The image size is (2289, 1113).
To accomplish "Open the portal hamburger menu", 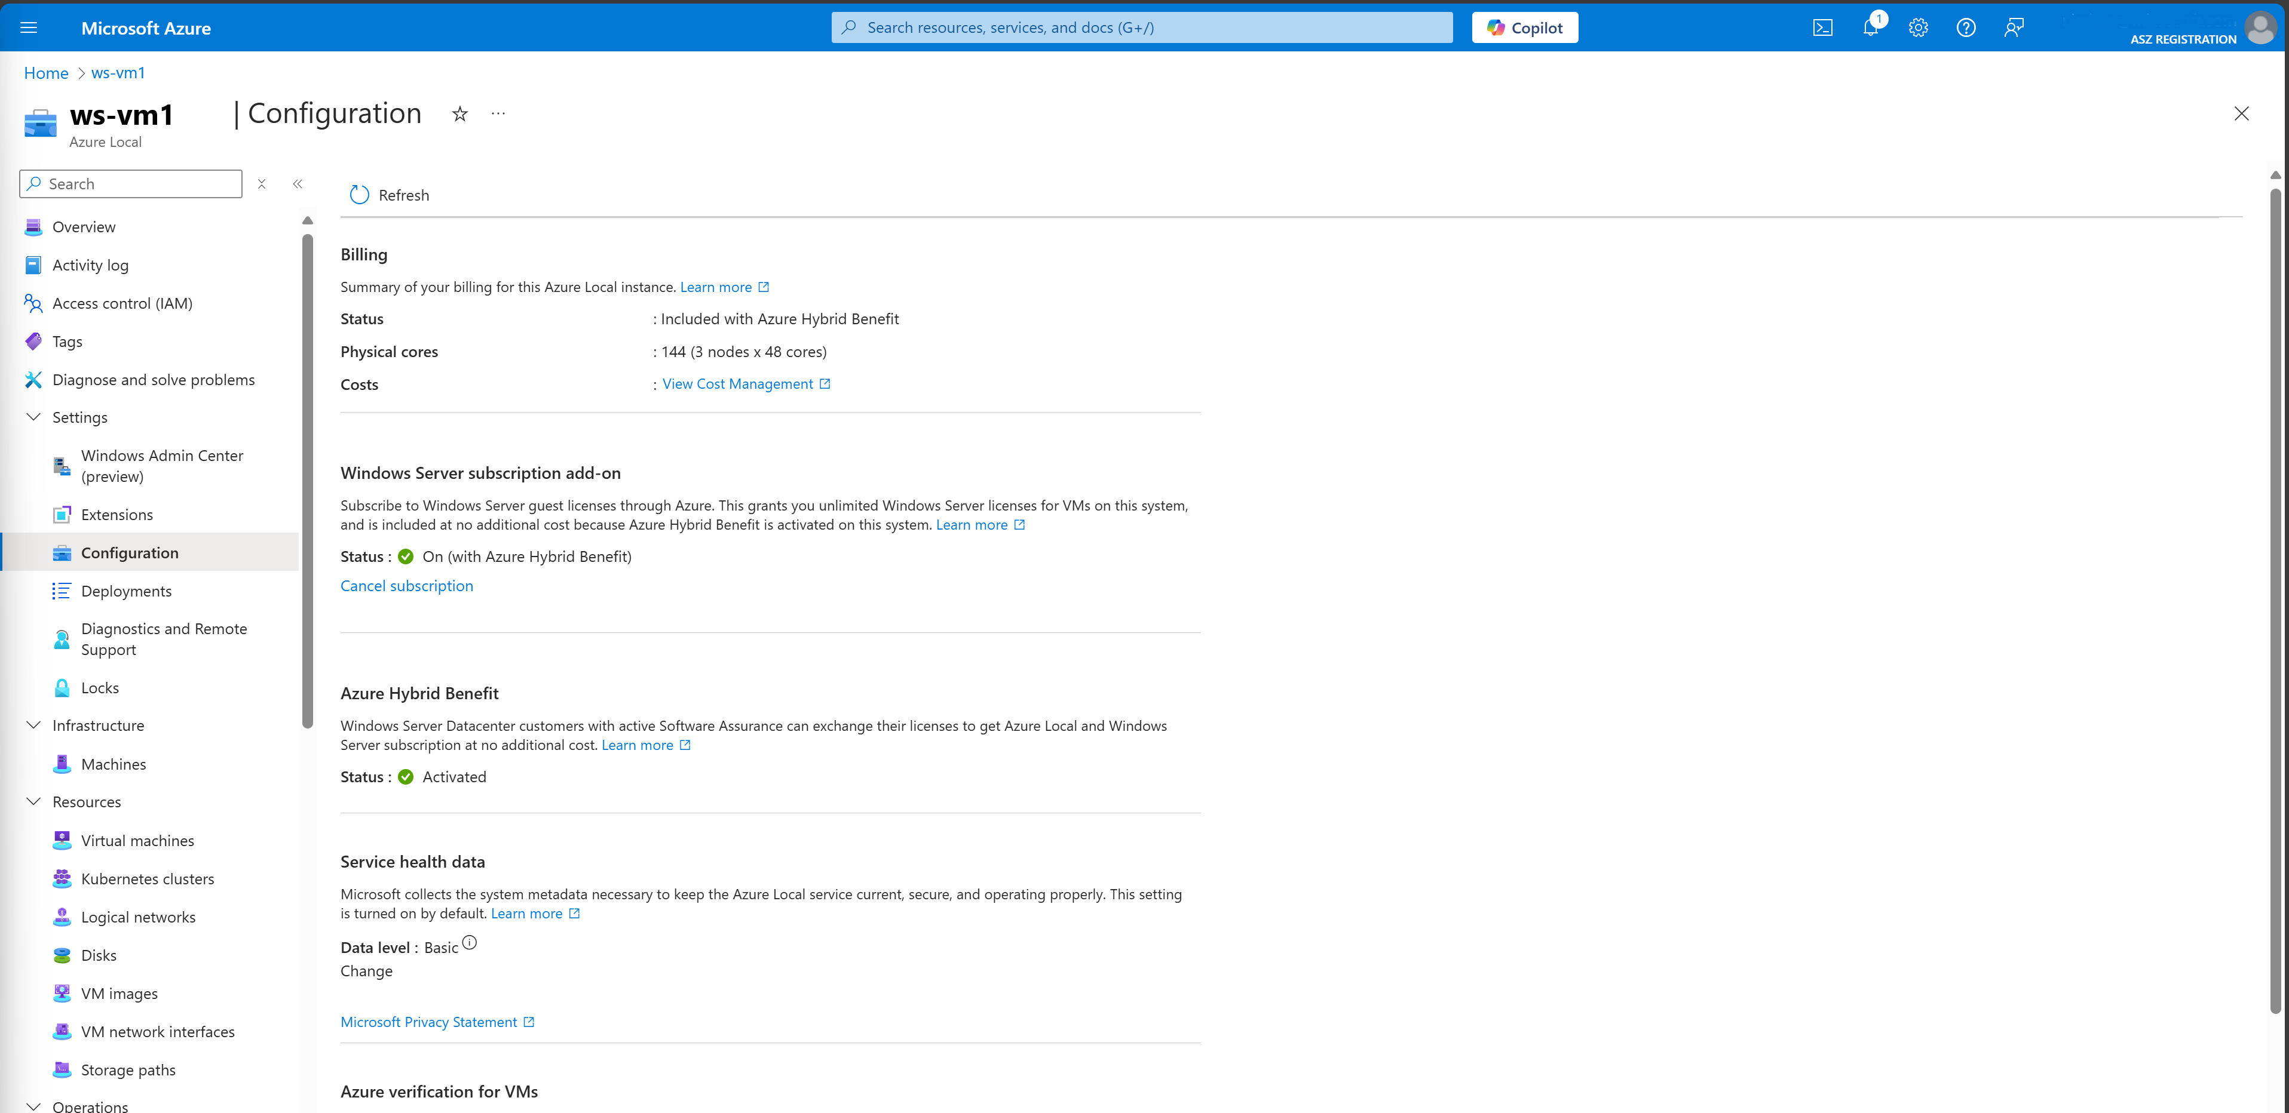I will 29,27.
